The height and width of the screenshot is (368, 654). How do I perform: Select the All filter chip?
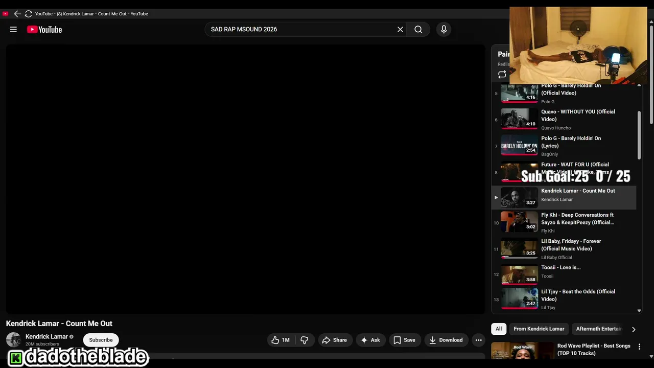[x=499, y=329]
